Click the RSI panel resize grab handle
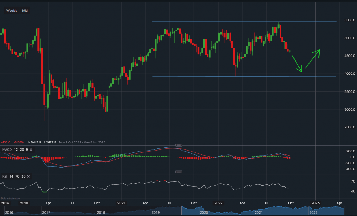This screenshot has height=216, width=357. coord(178,172)
